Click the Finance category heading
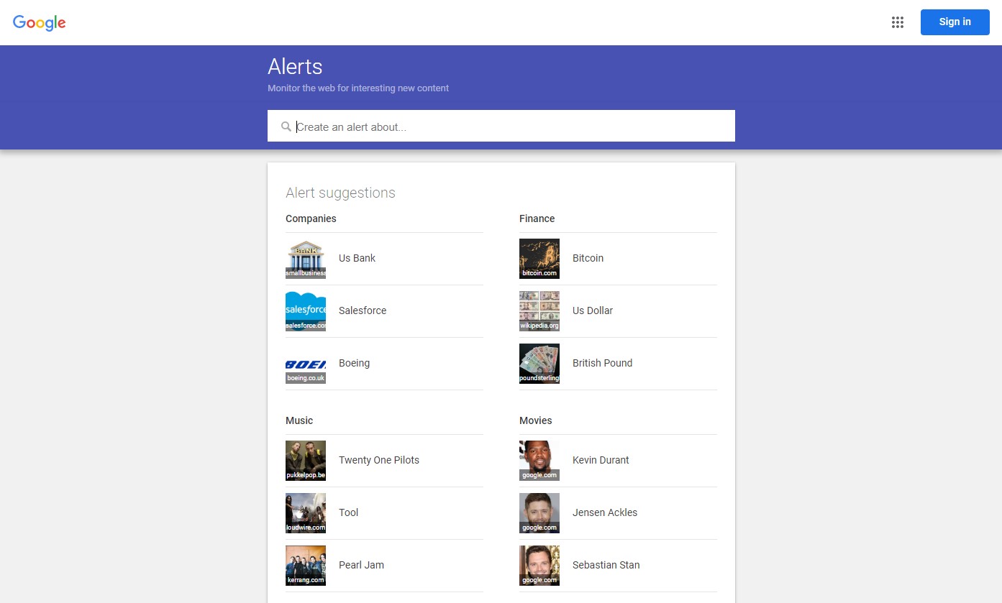Image resolution: width=1002 pixels, height=603 pixels. click(x=537, y=218)
